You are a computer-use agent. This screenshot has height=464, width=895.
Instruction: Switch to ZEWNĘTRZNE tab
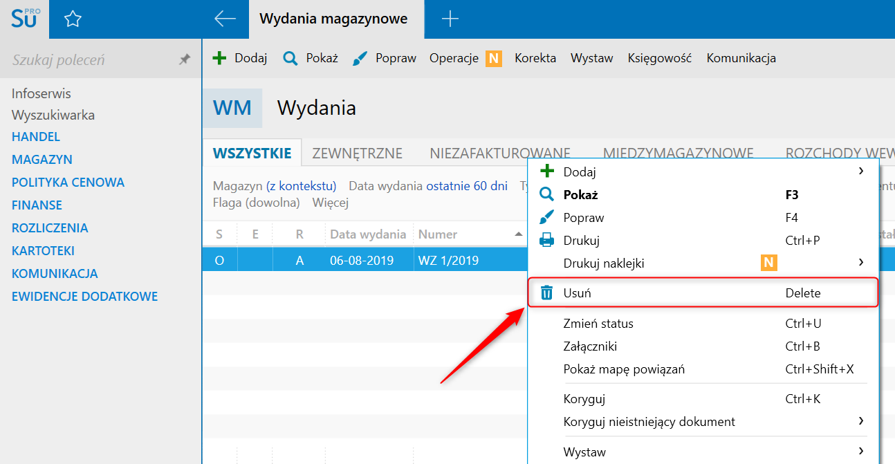[x=357, y=153]
